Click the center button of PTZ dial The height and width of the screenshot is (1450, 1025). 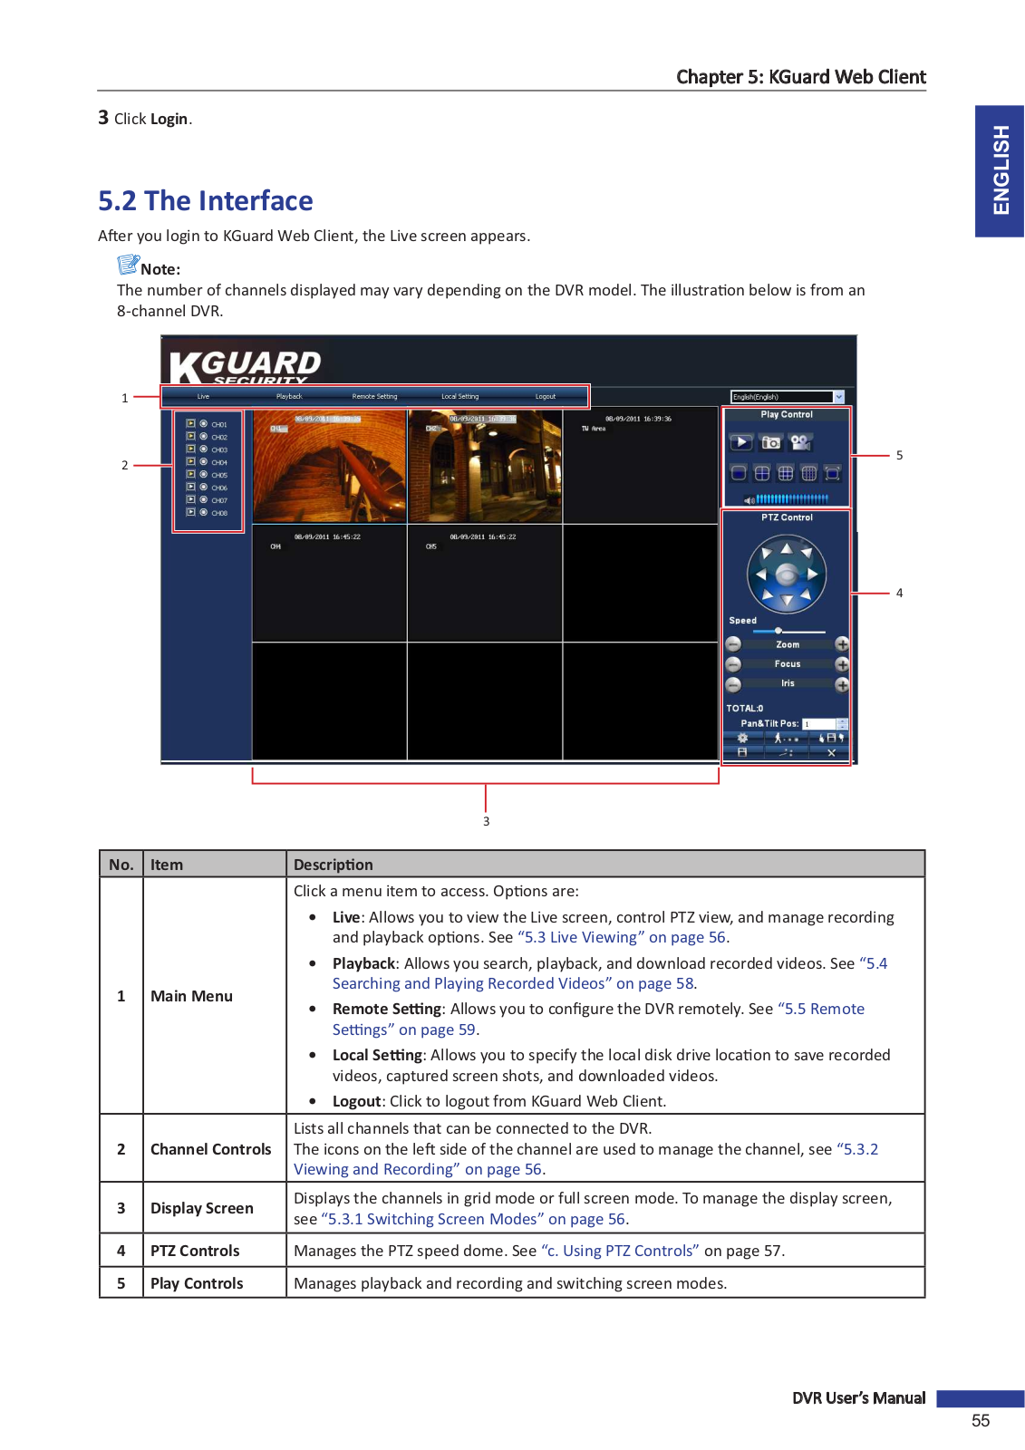pyautogui.click(x=787, y=574)
